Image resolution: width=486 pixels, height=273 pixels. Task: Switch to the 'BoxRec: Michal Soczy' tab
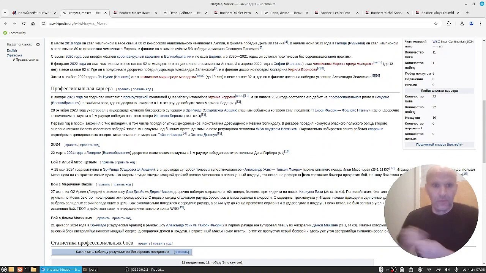point(386,13)
